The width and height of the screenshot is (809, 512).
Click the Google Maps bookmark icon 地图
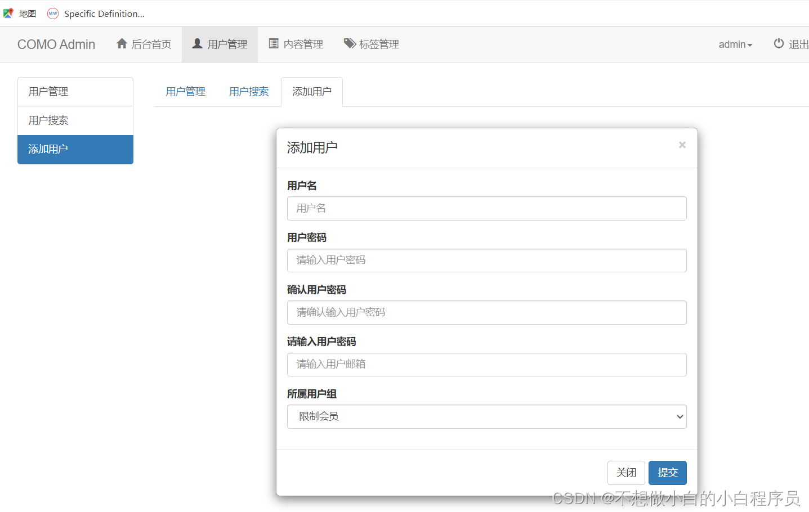coord(8,14)
